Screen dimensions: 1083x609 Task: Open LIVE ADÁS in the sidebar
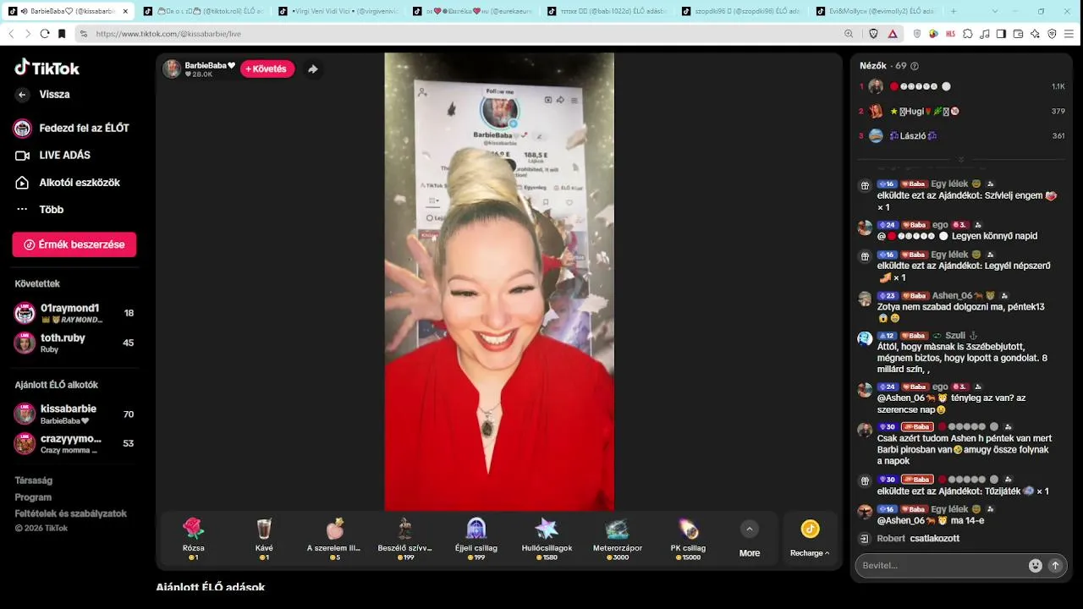point(52,156)
